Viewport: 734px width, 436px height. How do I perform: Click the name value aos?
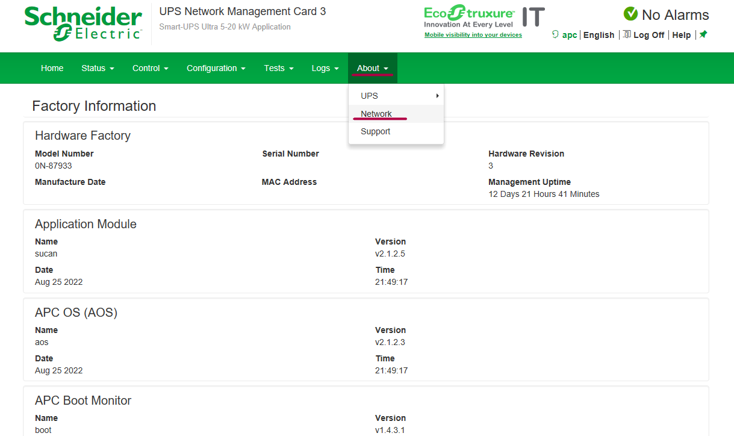(x=42, y=342)
